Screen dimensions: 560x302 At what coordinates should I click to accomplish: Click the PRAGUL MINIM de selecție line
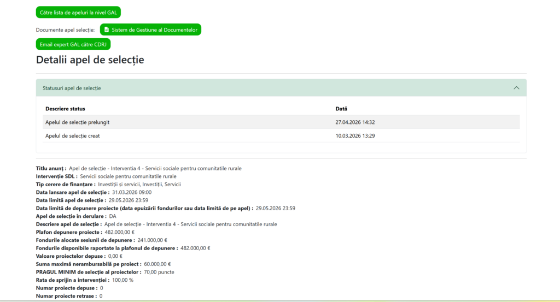coord(104,272)
